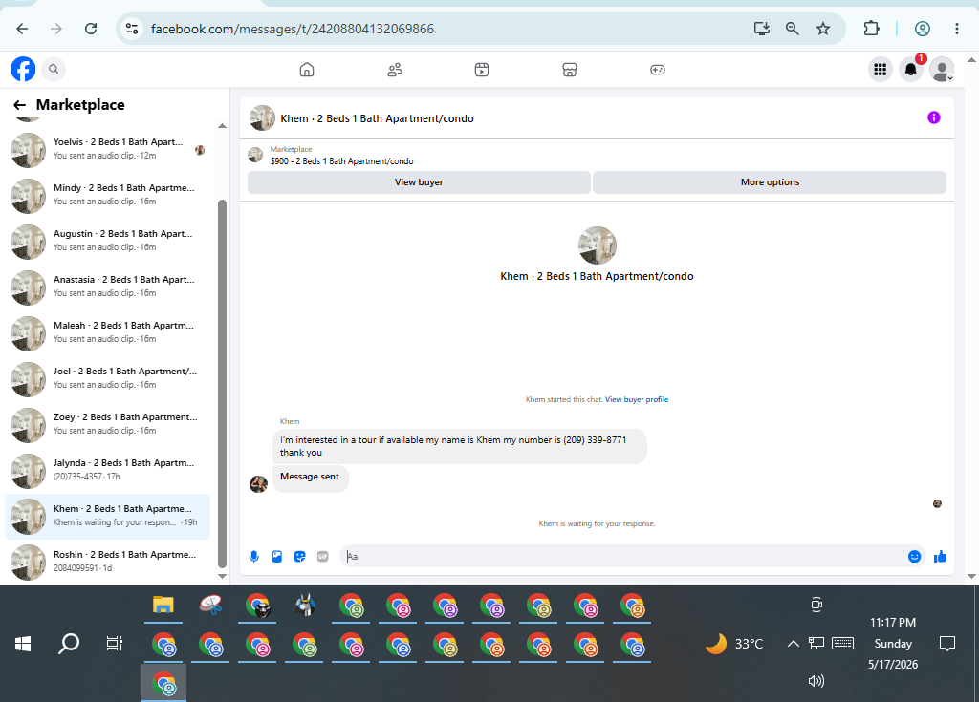Open Maleah conversation

tap(107, 333)
